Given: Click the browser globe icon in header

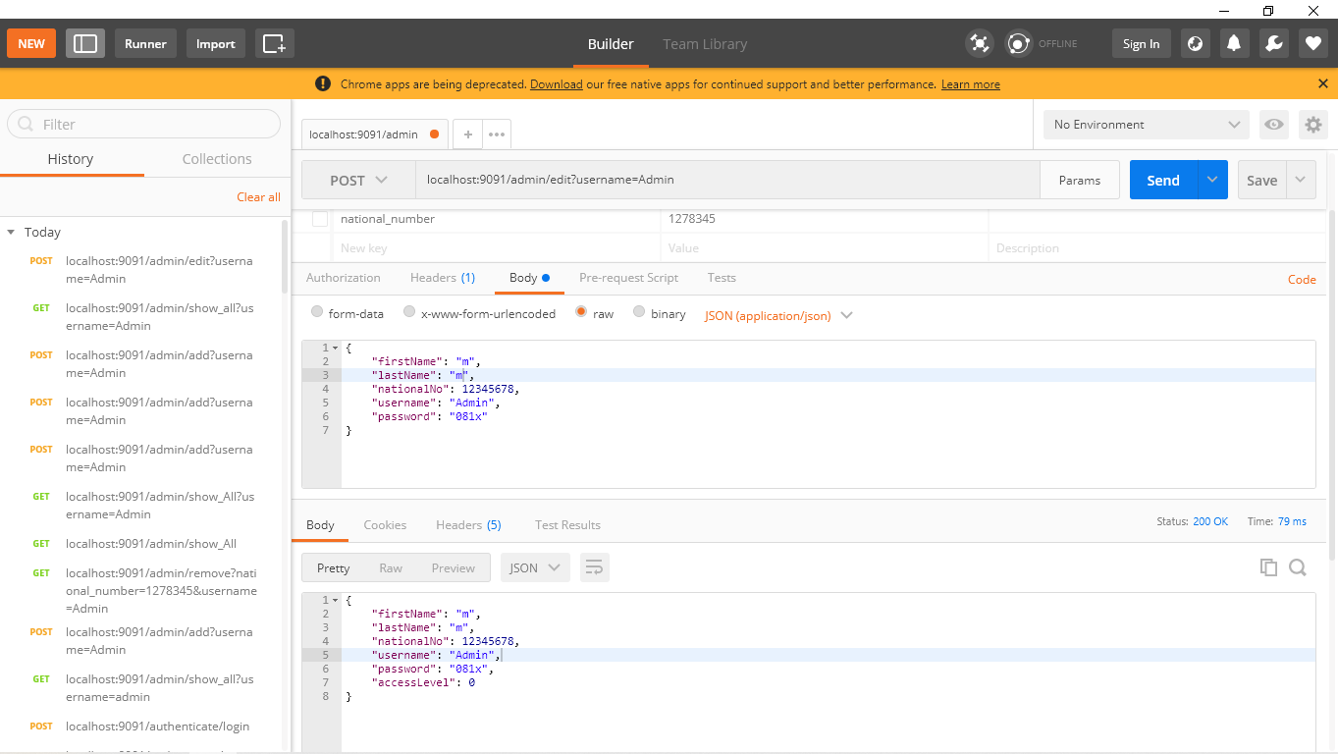Looking at the screenshot, I should [1195, 43].
